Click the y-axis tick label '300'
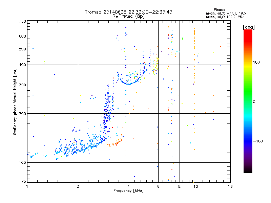 coord(23,85)
